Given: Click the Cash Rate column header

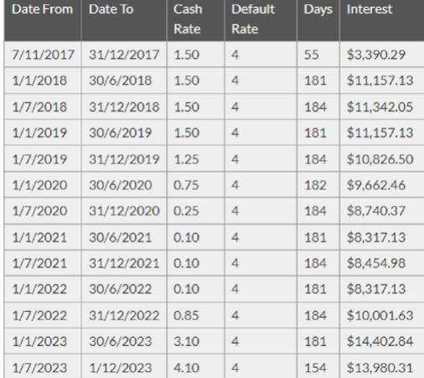Looking at the screenshot, I should coord(196,20).
